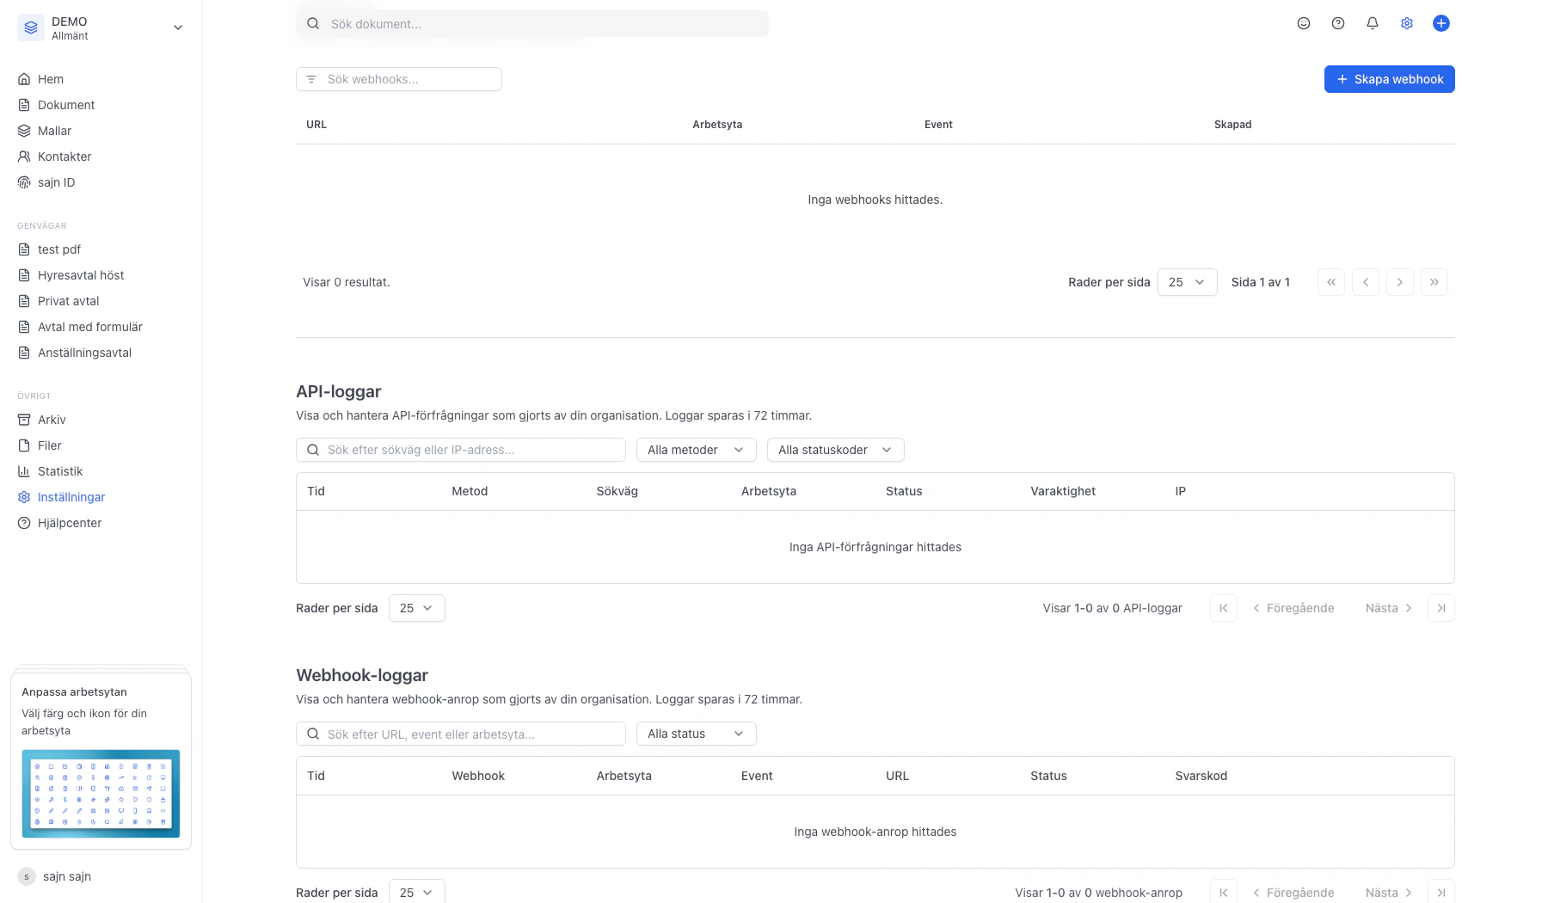The image size is (1548, 903).
Task: Click webhooks previous page chevron button
Action: [x=1366, y=282]
